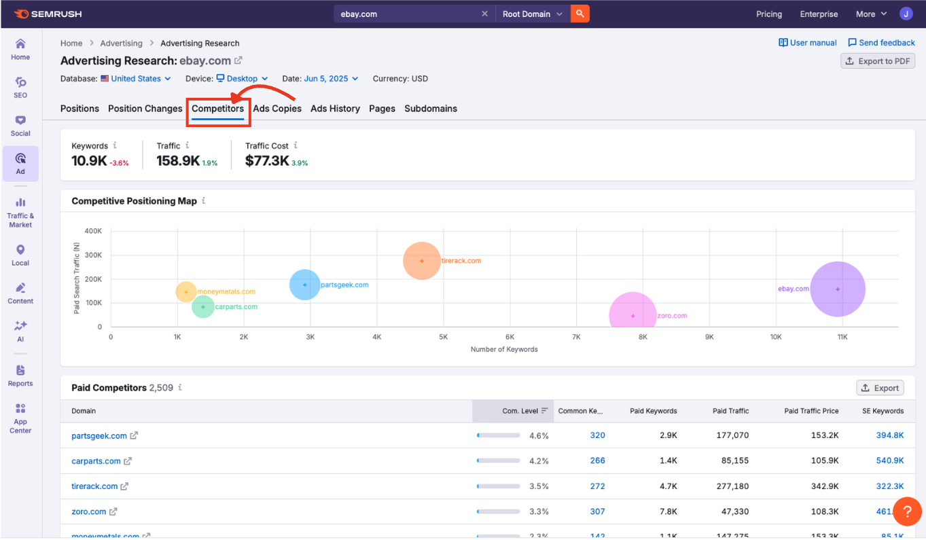Change the Device using the Desktop dropdown
Screen dimensions: 926x540
click(242, 78)
